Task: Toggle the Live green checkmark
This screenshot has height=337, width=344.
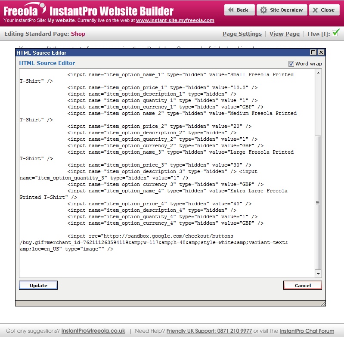Action: 335,33
